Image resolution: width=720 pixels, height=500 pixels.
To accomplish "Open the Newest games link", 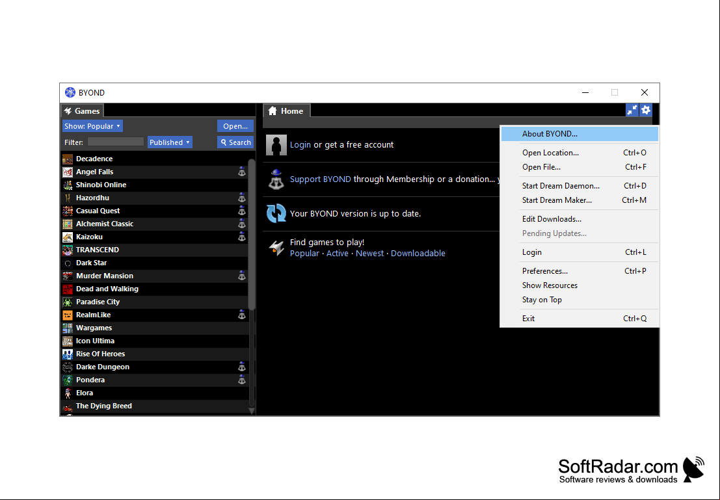I will pos(369,254).
